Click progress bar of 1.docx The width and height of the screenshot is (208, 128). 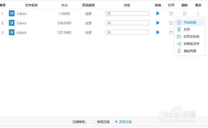127,13
